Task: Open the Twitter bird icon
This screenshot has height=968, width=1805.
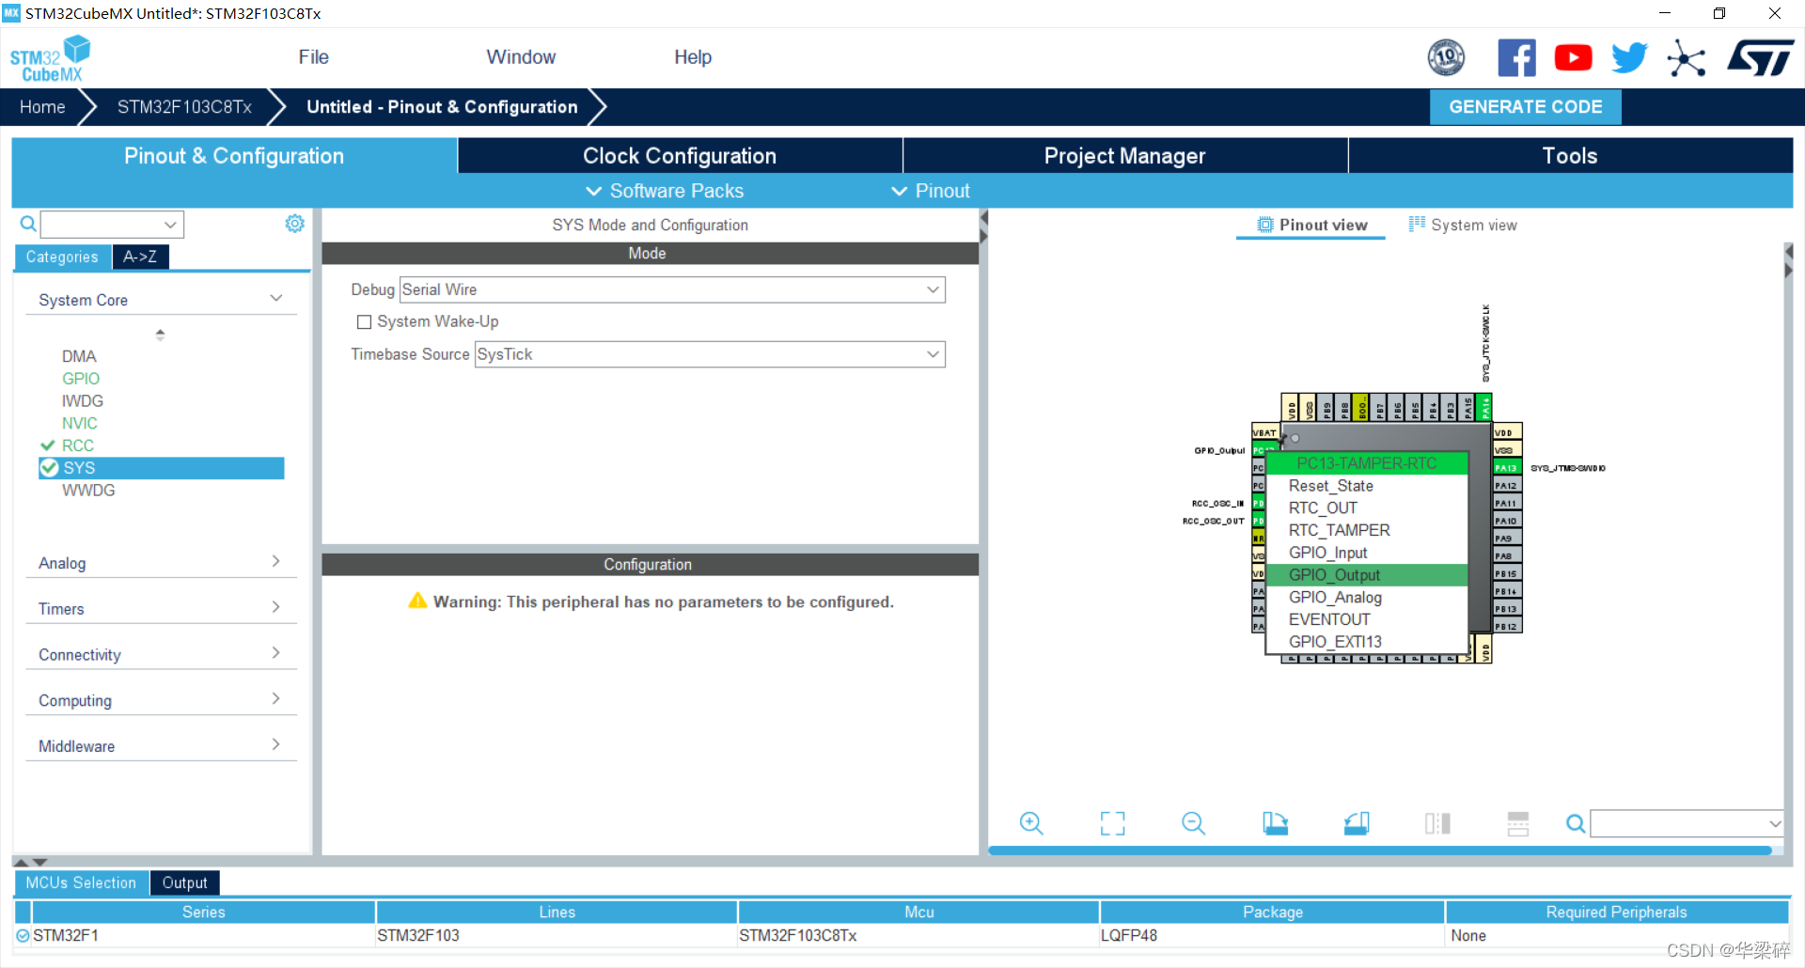Action: (1629, 58)
